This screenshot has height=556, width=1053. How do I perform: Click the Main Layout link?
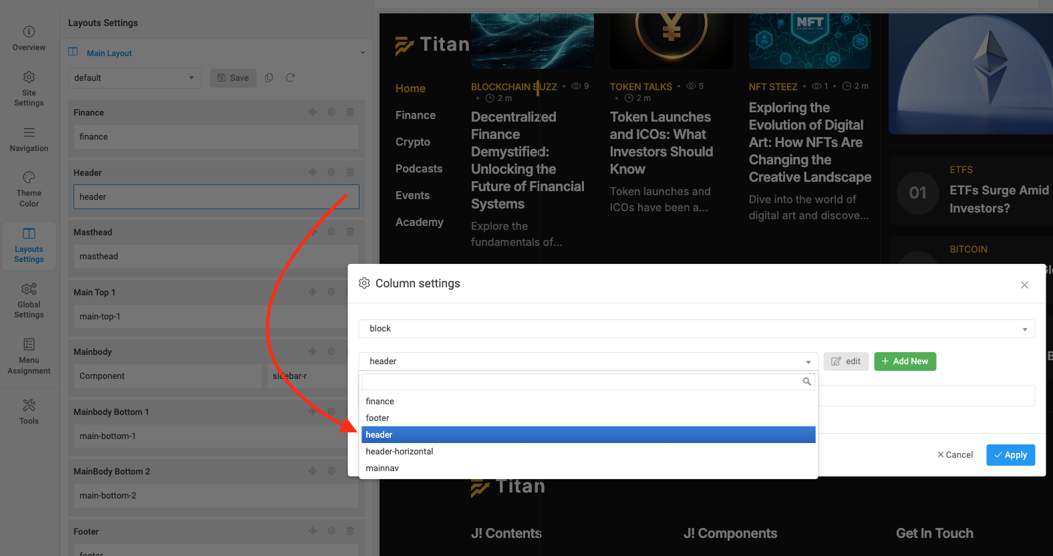click(109, 53)
